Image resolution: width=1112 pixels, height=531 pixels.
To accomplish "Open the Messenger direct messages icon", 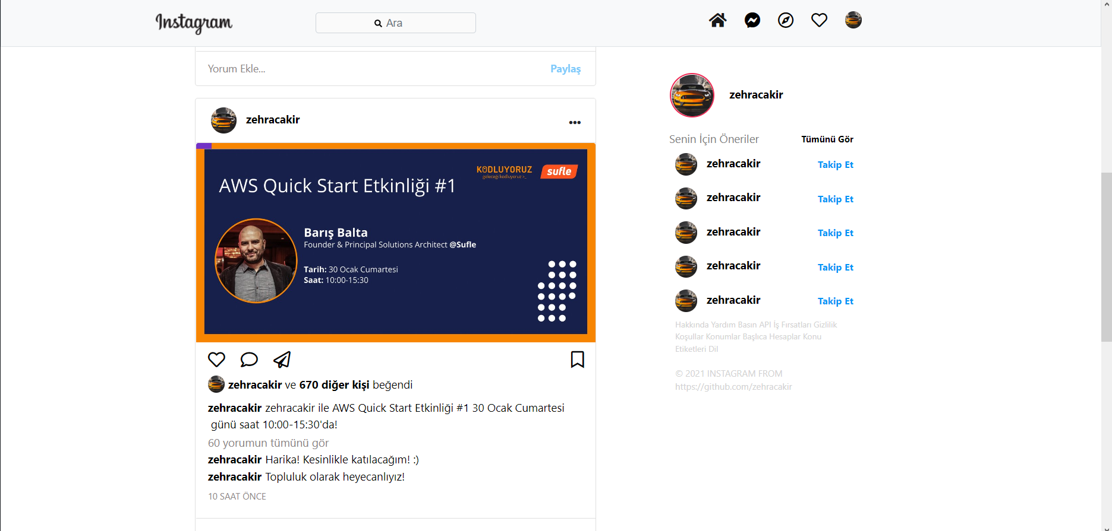I will point(752,20).
